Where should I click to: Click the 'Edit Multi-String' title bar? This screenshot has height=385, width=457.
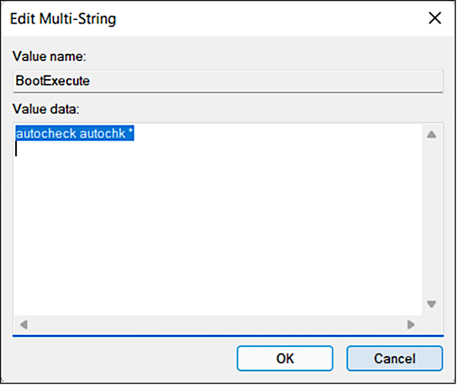[x=190, y=17]
